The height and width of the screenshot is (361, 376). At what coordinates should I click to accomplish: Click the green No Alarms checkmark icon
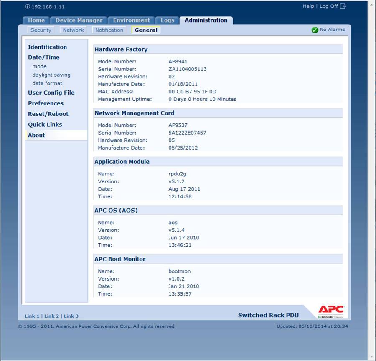315,30
